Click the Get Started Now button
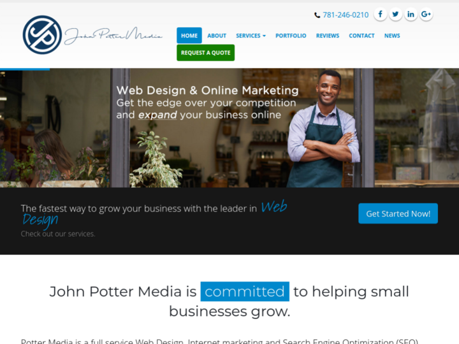Screen dimensions: 459x344 coord(398,213)
